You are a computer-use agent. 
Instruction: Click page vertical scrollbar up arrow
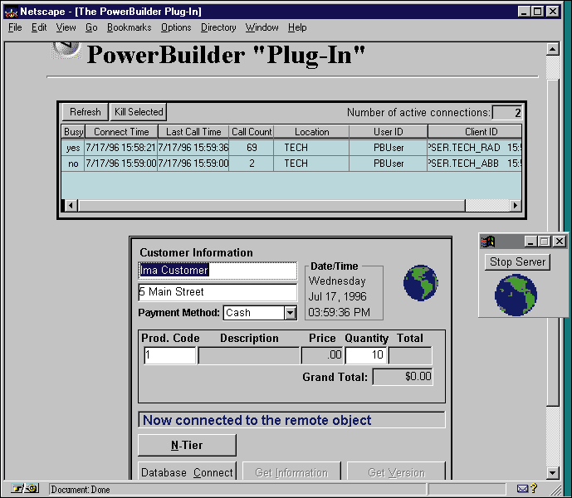pyautogui.click(x=553, y=48)
